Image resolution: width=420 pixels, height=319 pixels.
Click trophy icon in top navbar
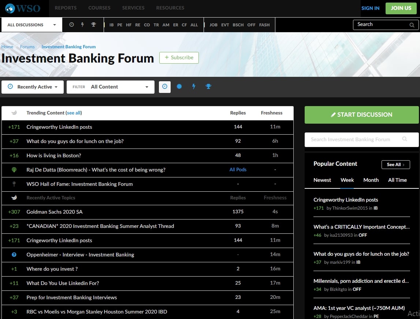coord(93,25)
